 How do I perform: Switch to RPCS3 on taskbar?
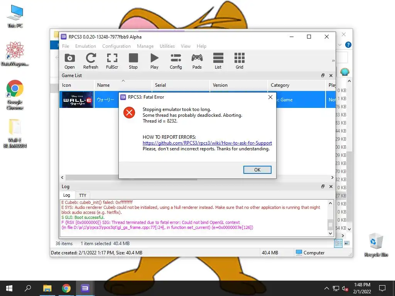coord(85,288)
